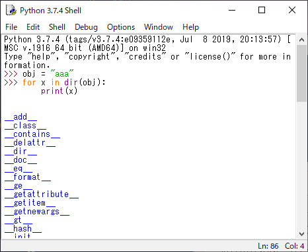This screenshot has height=252, width=308.
Task: Click the Python 3.7.4 Shell title text
Action: [x=50, y=11]
